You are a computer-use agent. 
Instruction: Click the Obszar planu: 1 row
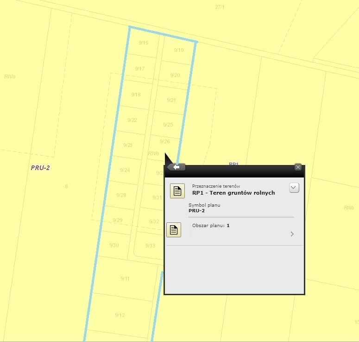point(234,230)
